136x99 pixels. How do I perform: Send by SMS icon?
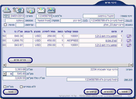[51, 10]
